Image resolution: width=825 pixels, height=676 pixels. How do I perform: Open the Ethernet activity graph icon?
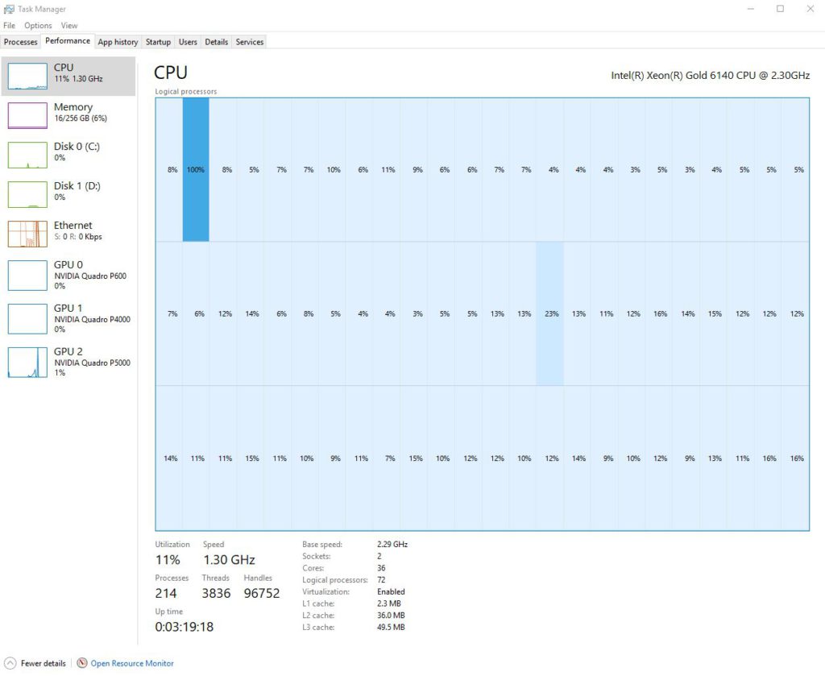(27, 234)
